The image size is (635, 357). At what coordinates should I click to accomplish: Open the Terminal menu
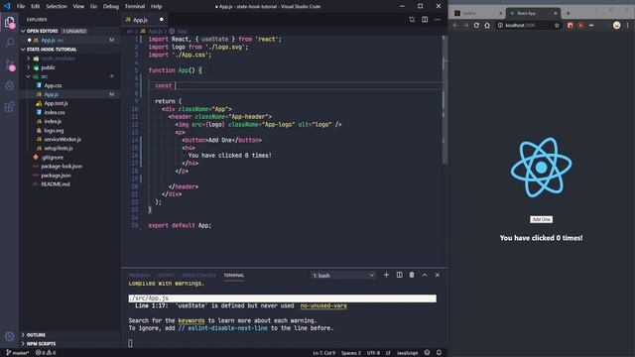[135, 7]
